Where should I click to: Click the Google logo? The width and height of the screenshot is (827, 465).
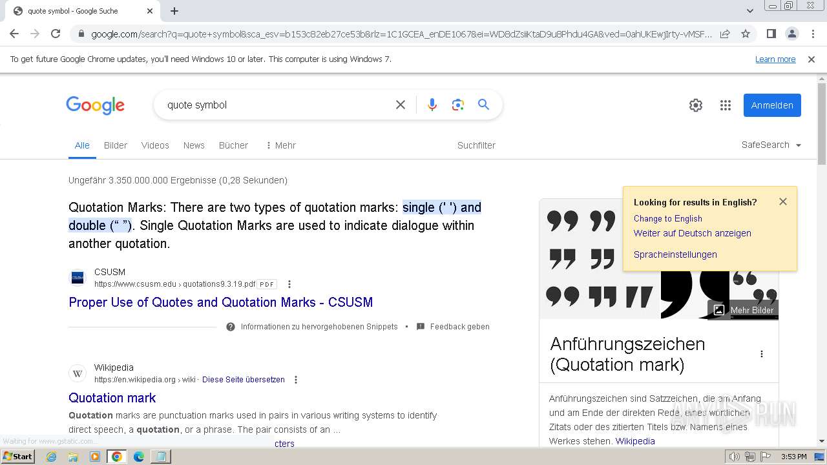pos(95,105)
